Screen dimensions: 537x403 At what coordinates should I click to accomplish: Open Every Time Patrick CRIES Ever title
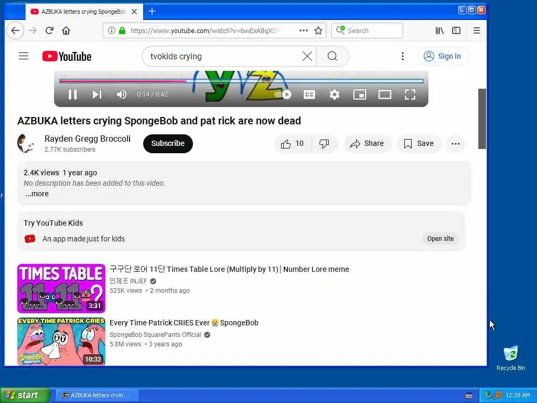tap(184, 323)
